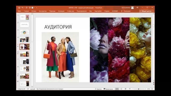The width and height of the screenshot is (171, 96).
Task: Select slide 10 thumbnail
Action: point(25,83)
